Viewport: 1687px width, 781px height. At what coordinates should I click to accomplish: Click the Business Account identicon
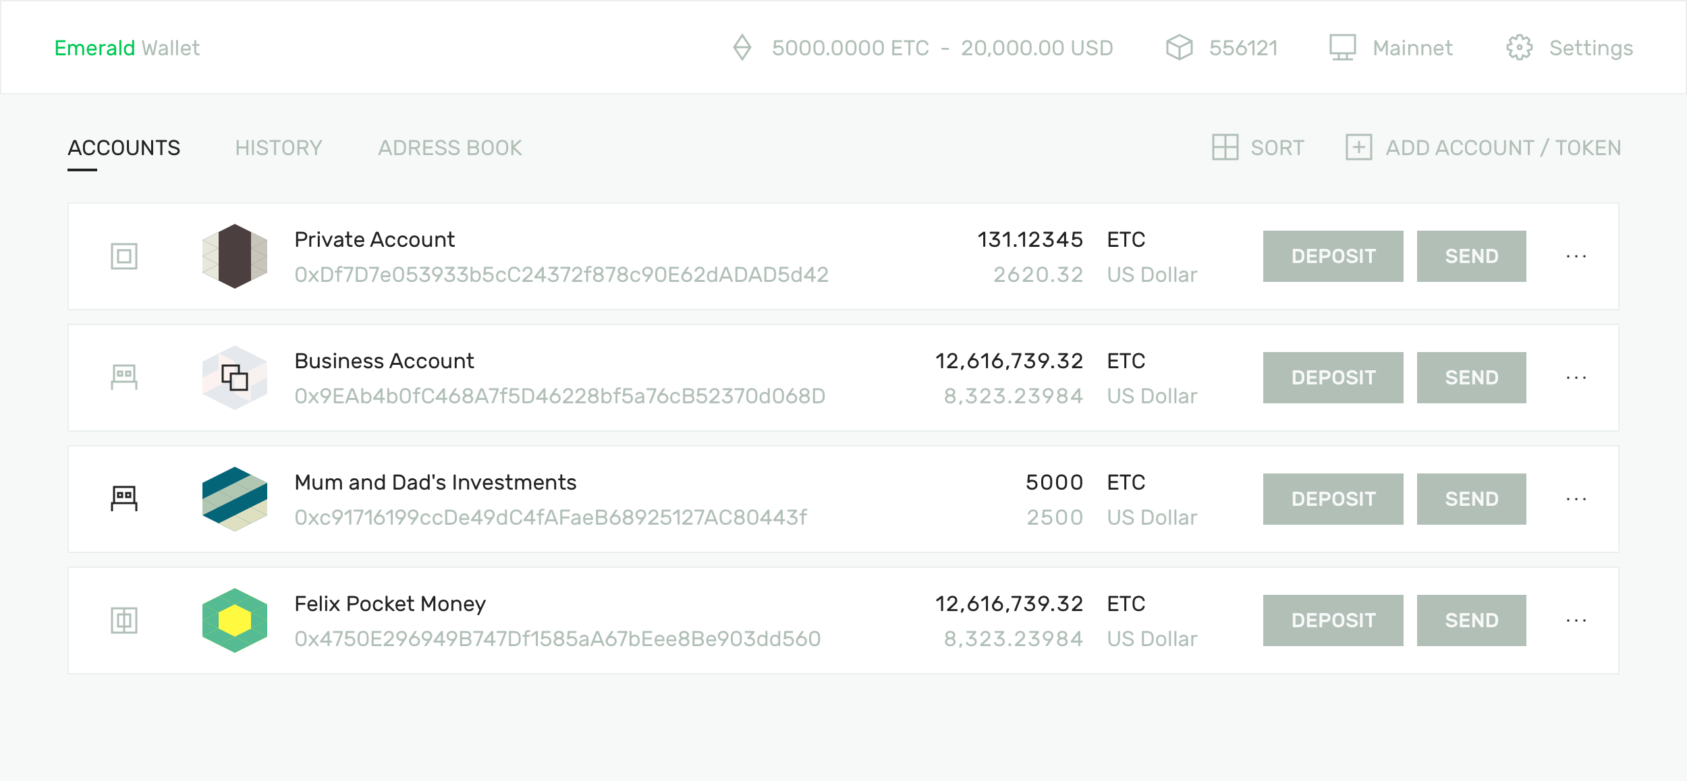pyautogui.click(x=234, y=378)
